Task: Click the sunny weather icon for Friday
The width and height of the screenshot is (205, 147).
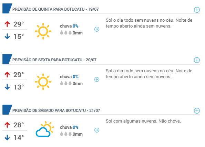Action: [x=43, y=82]
